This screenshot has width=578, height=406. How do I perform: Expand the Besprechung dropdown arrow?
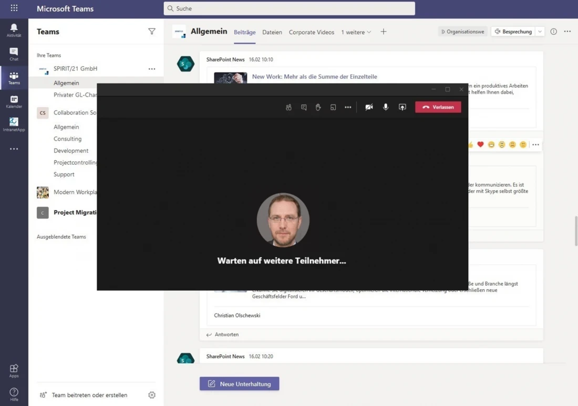tap(539, 32)
